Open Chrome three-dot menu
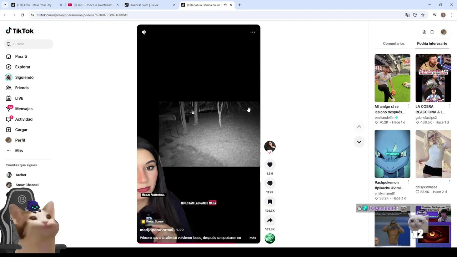 point(452,15)
